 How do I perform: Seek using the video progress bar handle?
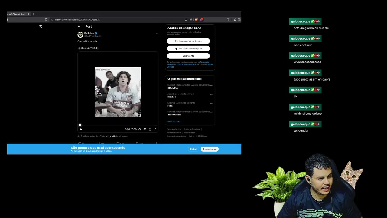pyautogui.click(x=80, y=125)
